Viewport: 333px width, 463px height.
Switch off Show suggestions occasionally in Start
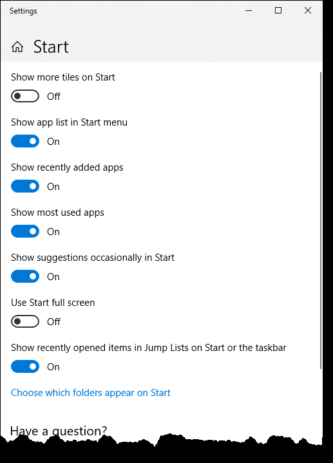pos(25,276)
